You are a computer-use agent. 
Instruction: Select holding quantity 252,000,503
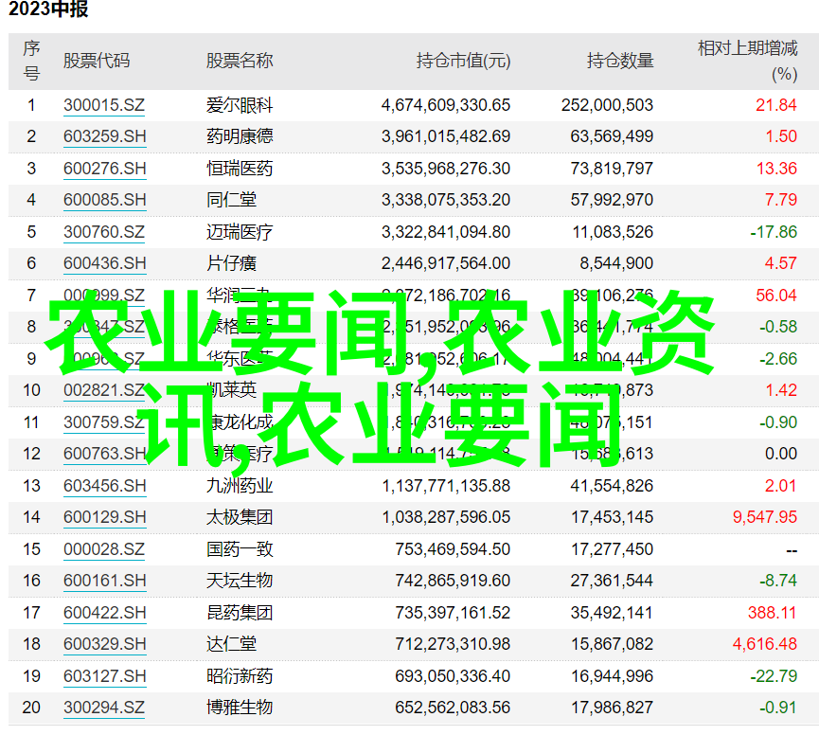point(607,105)
